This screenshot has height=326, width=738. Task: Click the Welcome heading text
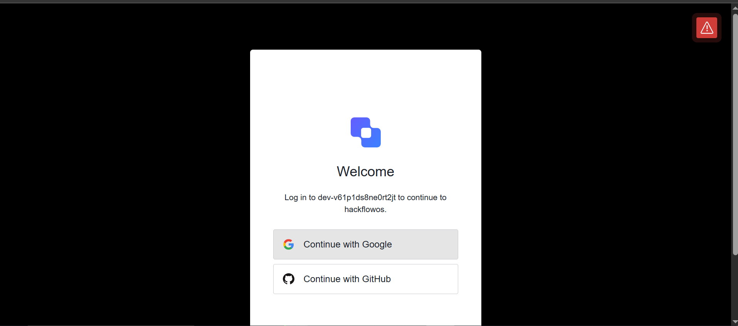(x=365, y=172)
